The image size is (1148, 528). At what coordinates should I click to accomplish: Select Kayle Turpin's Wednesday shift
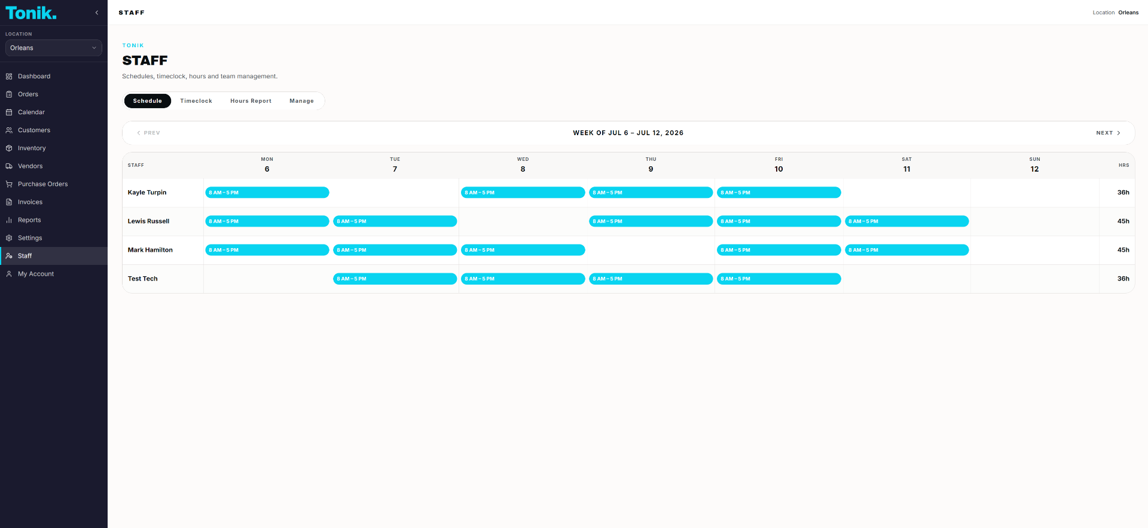pyautogui.click(x=523, y=193)
